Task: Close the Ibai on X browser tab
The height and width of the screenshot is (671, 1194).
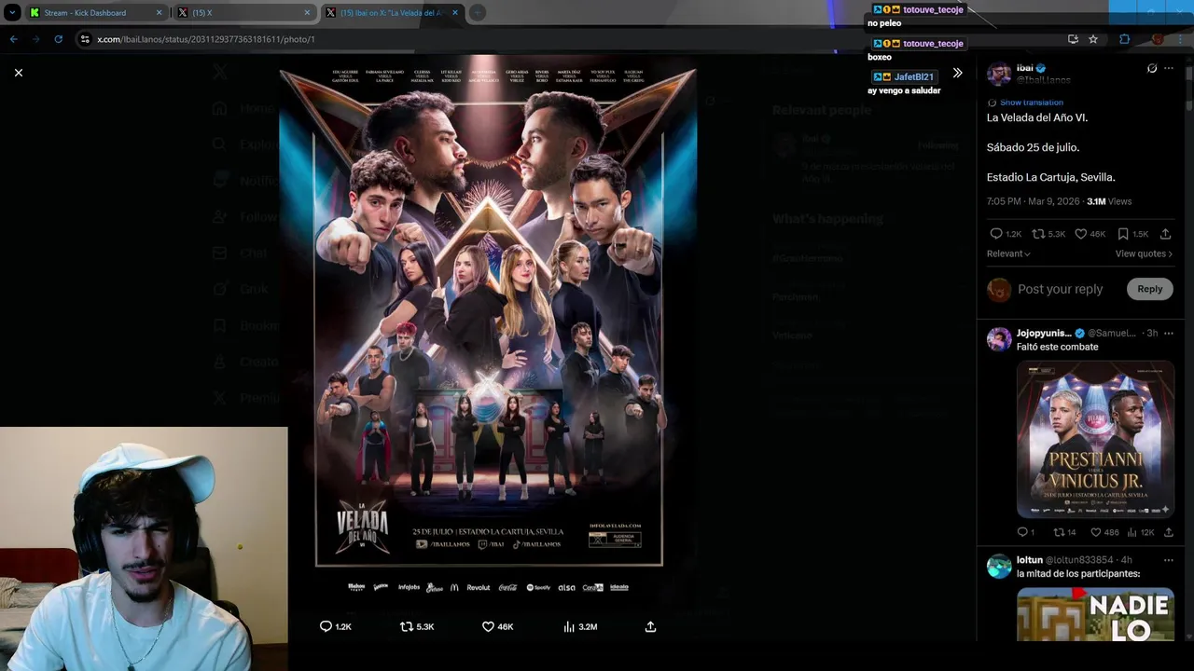Action: [x=455, y=13]
